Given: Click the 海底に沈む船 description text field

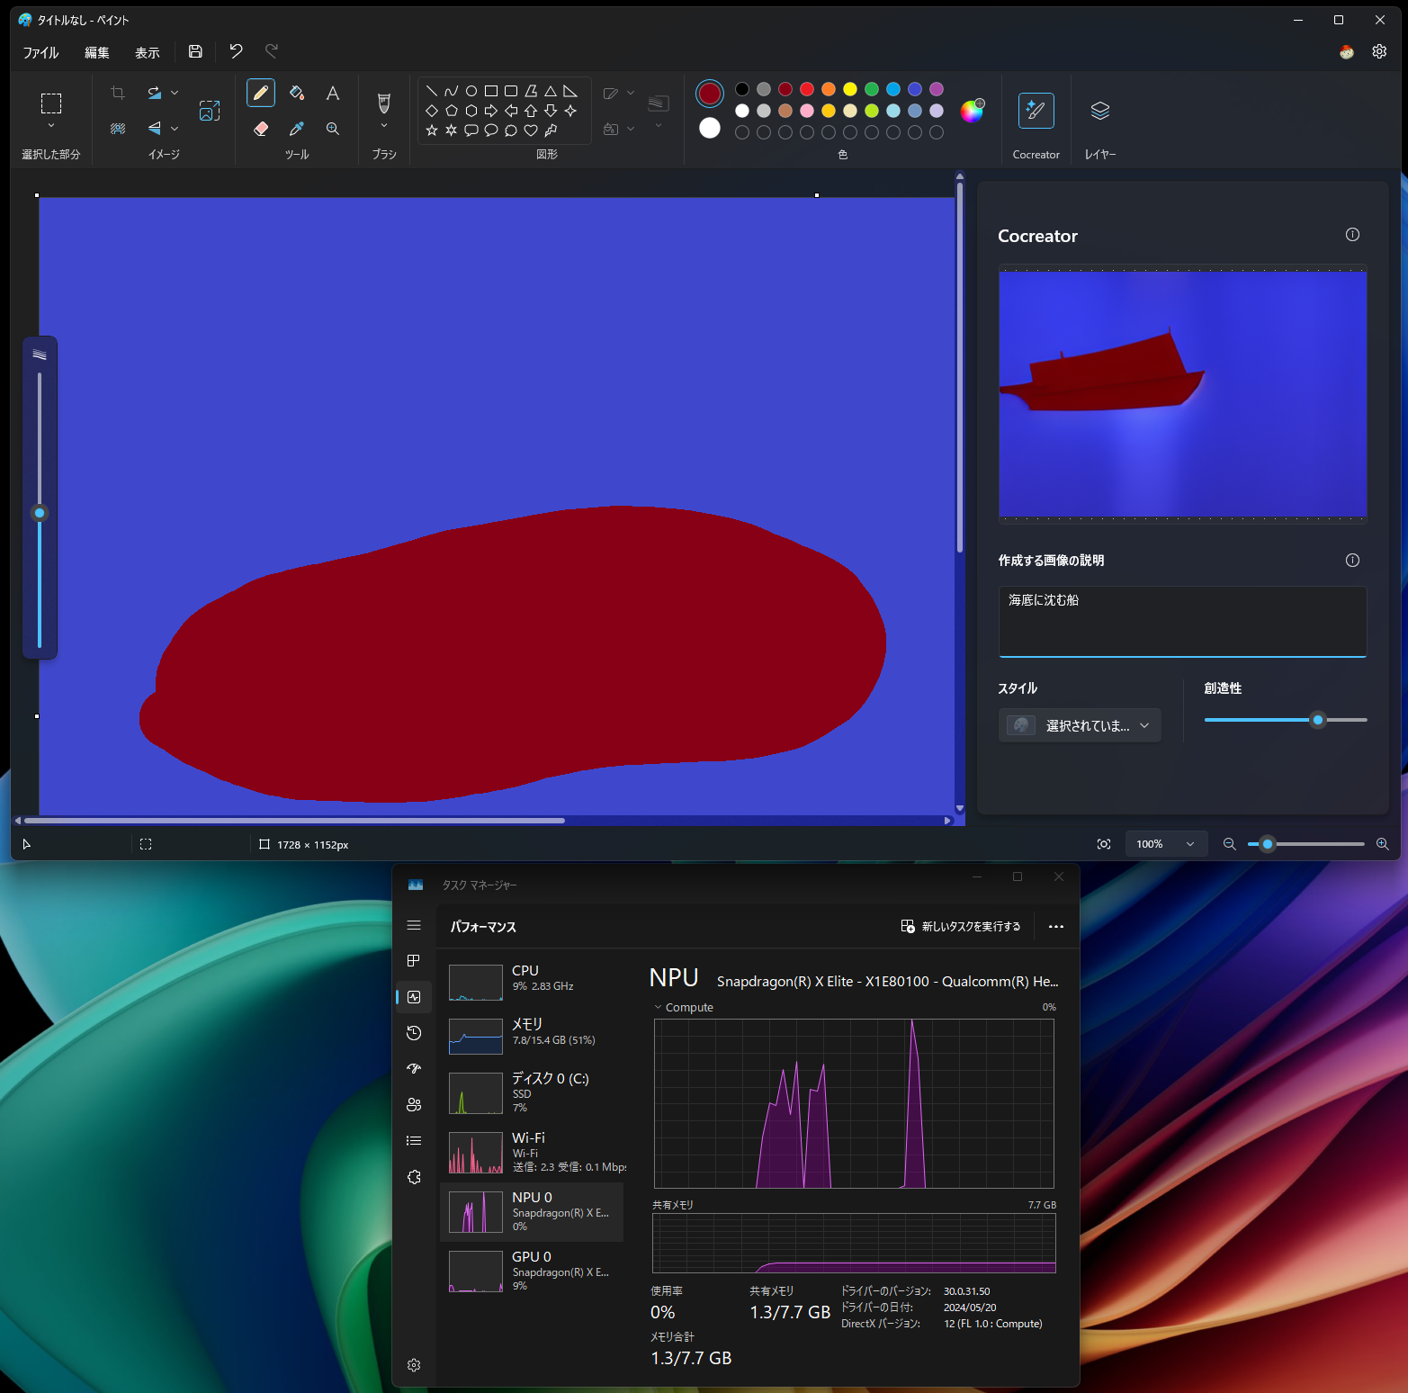Looking at the screenshot, I should [1181, 621].
